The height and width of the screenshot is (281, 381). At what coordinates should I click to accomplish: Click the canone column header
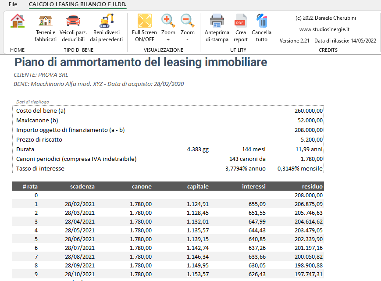pos(142,186)
